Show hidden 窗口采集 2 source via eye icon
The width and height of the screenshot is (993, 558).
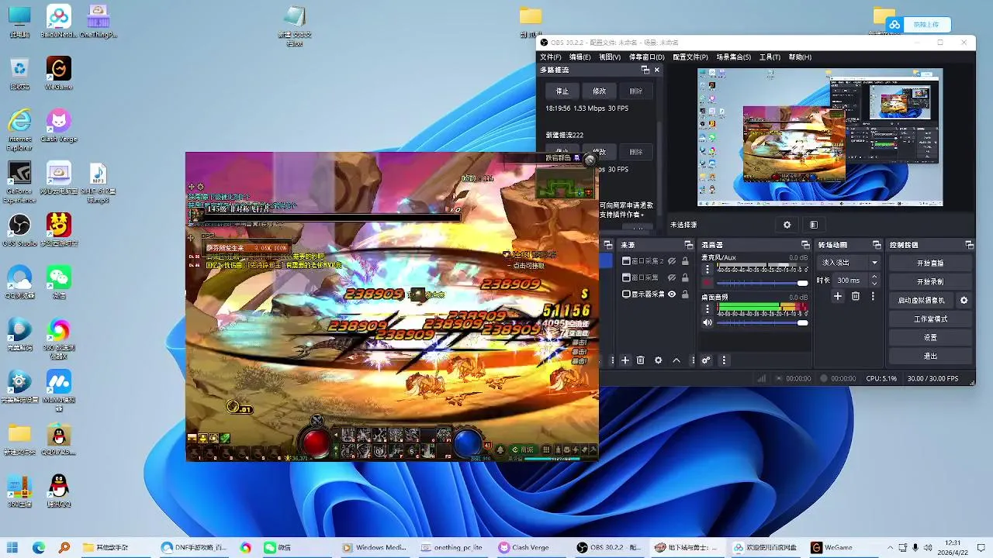[672, 261]
